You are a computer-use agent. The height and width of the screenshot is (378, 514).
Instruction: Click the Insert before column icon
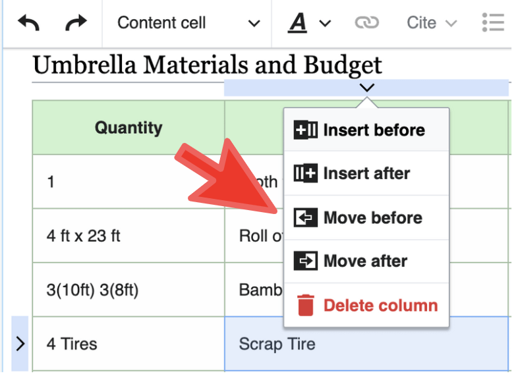(x=305, y=130)
